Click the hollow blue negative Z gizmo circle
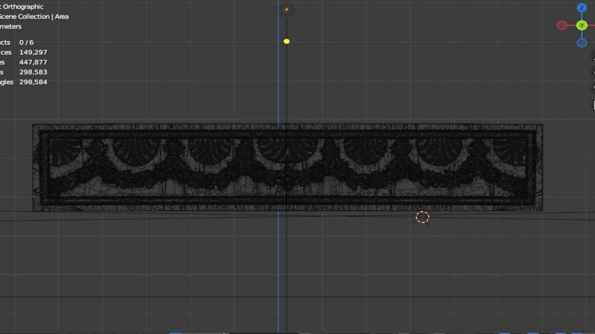This screenshot has width=595, height=334. tap(582, 43)
